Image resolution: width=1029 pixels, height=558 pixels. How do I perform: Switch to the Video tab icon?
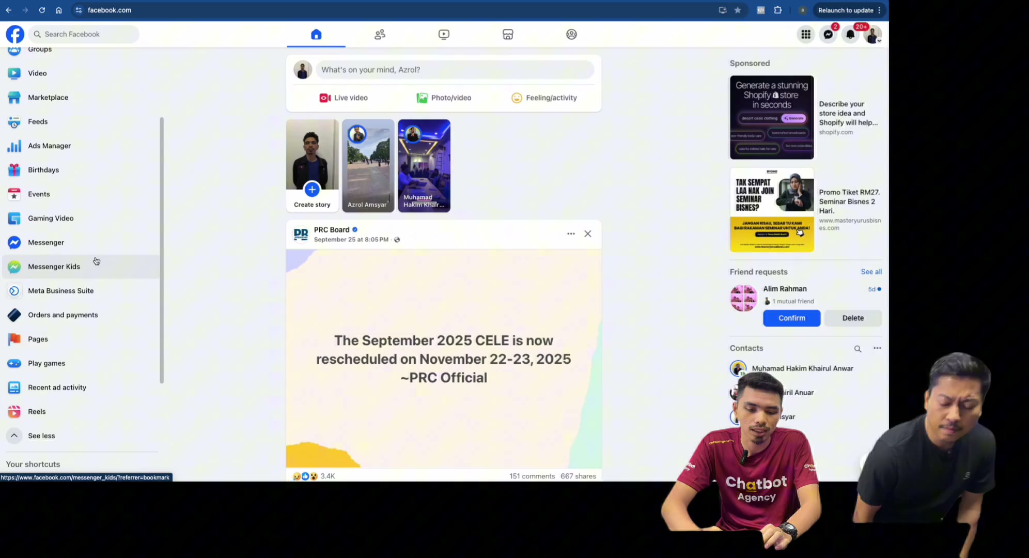pos(444,34)
